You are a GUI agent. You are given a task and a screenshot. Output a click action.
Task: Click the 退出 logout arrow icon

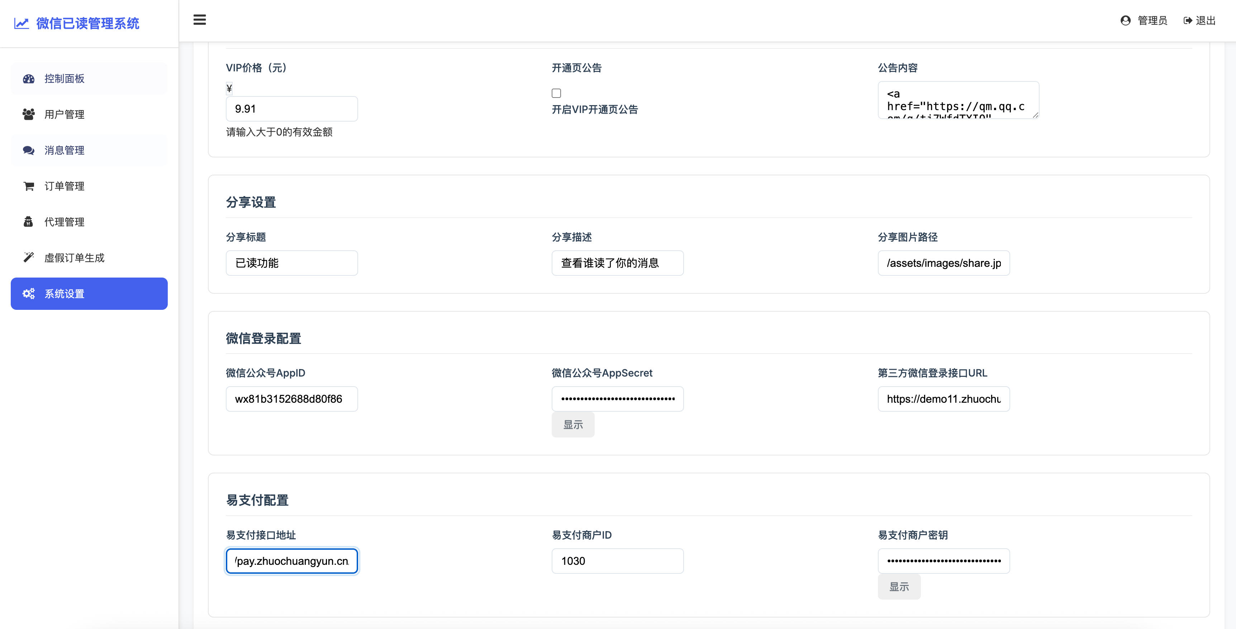pyautogui.click(x=1188, y=20)
